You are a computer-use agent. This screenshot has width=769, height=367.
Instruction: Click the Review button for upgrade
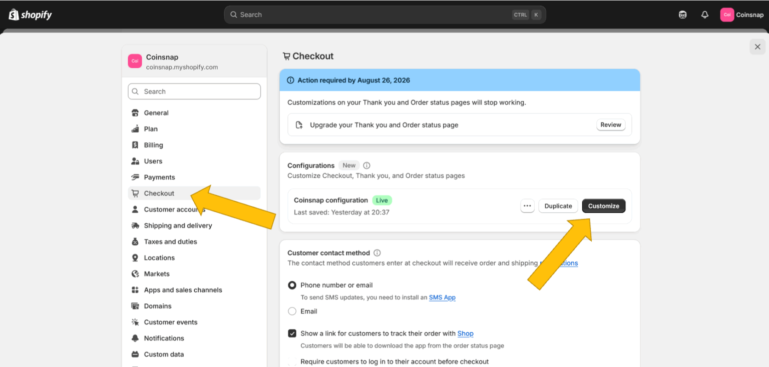610,125
